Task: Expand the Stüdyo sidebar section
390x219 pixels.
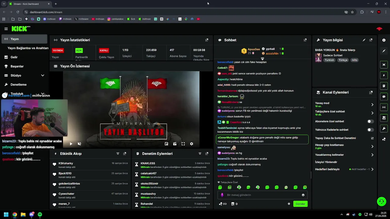Action: (x=43, y=75)
